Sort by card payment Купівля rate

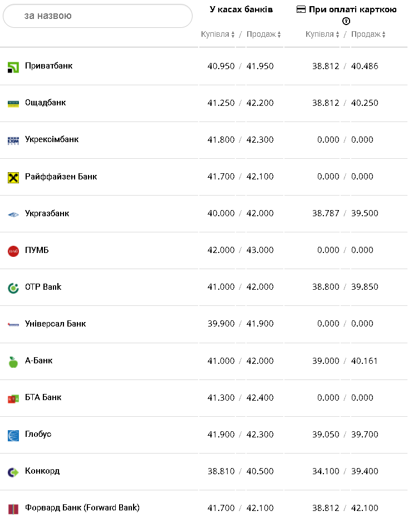click(322, 35)
